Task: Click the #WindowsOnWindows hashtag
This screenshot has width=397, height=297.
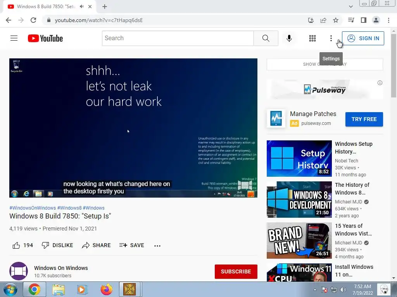Action: [x=33, y=208]
